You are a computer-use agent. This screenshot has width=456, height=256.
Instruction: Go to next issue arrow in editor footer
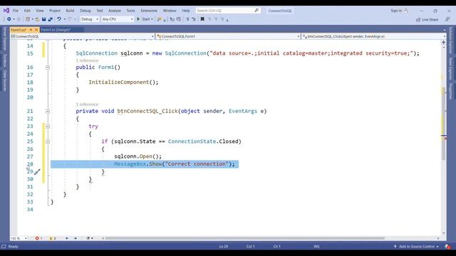click(76, 238)
